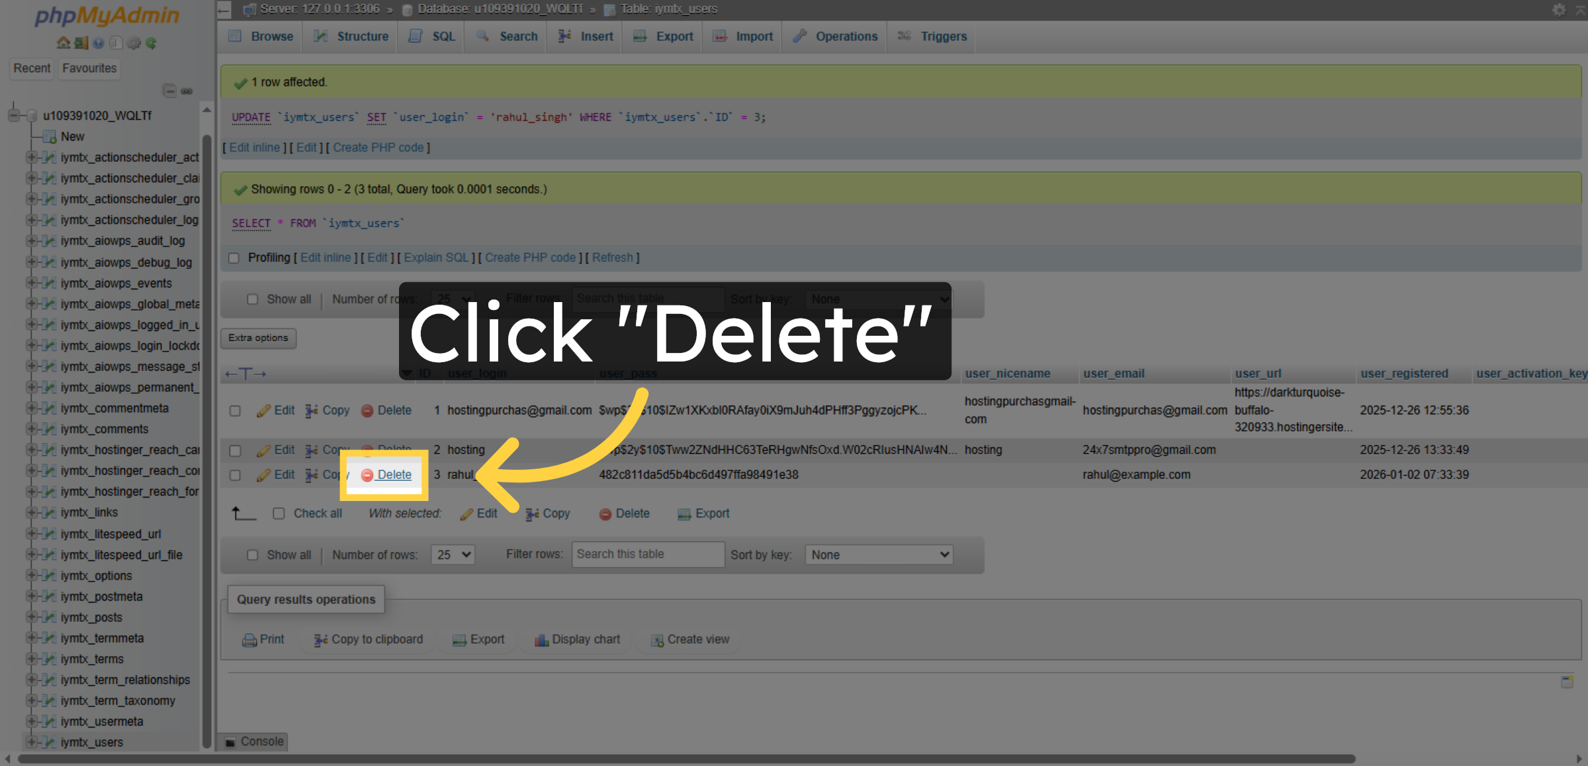Click the log out door icon
Viewport: 1588px width, 766px height.
pos(81,43)
